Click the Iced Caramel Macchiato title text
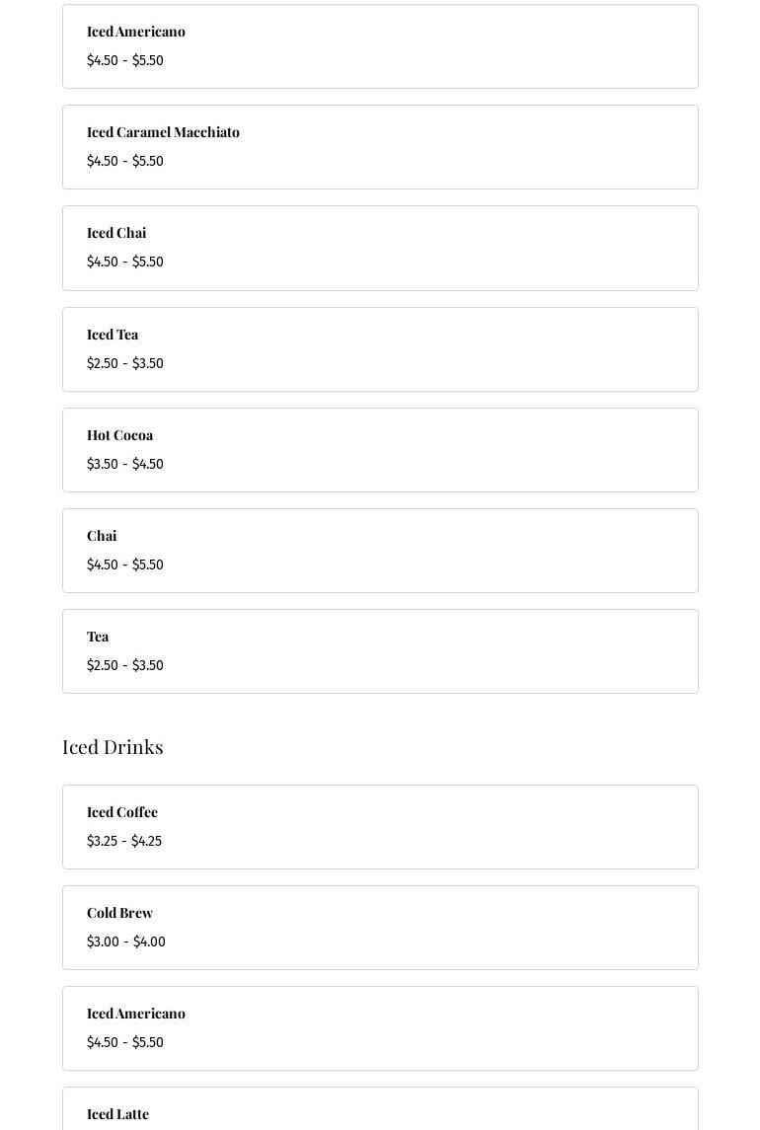Screen dimensions: 760x1130 coord(163,132)
